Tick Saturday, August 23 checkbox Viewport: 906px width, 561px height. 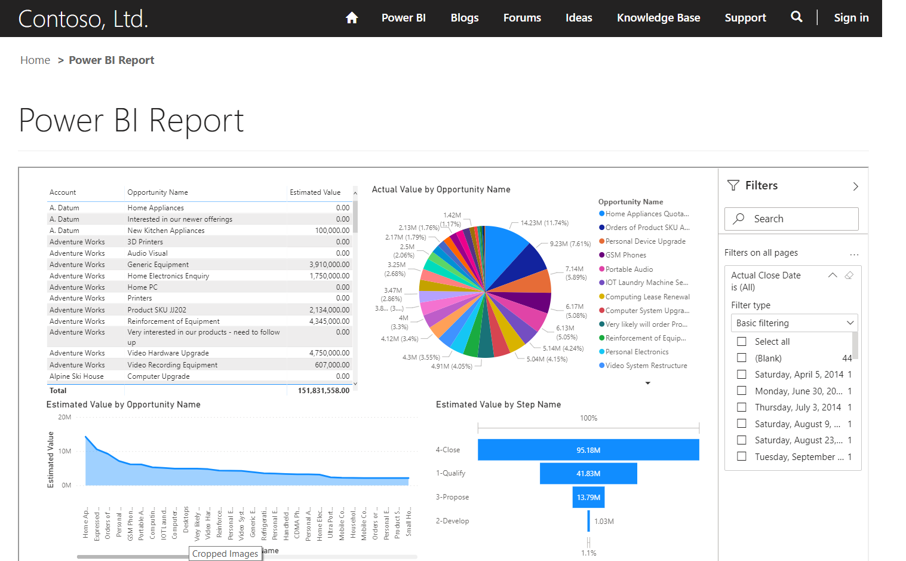[x=742, y=440]
